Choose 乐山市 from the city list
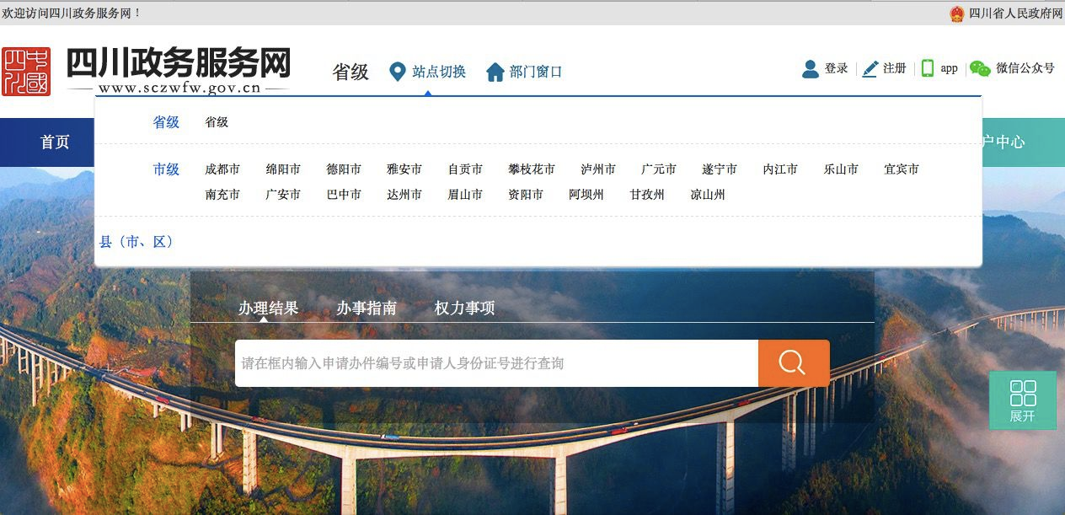Screen dimensions: 1065x515 coord(841,169)
